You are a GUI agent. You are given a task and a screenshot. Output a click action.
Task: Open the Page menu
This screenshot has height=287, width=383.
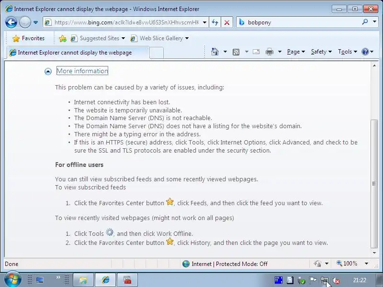(296, 52)
